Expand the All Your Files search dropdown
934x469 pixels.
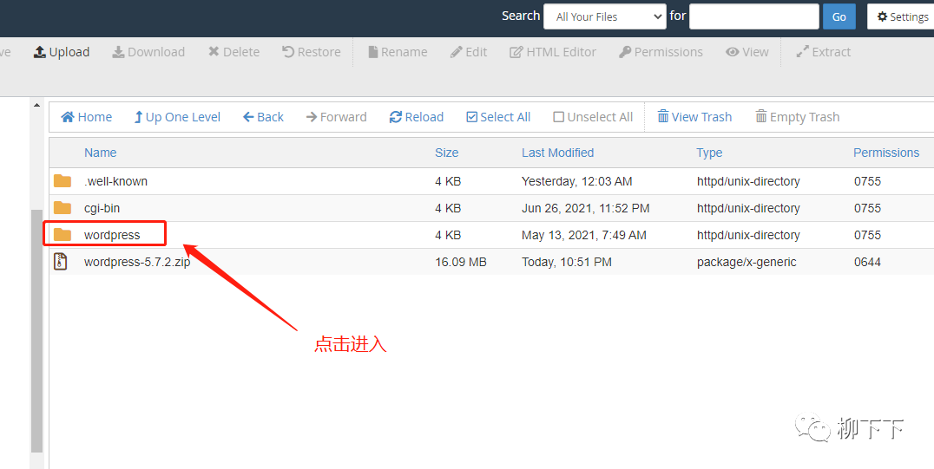coord(604,16)
